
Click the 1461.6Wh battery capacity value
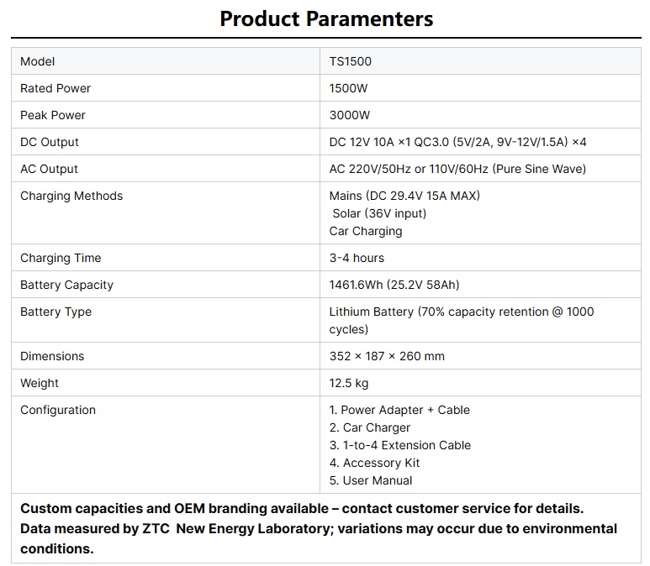394,285
